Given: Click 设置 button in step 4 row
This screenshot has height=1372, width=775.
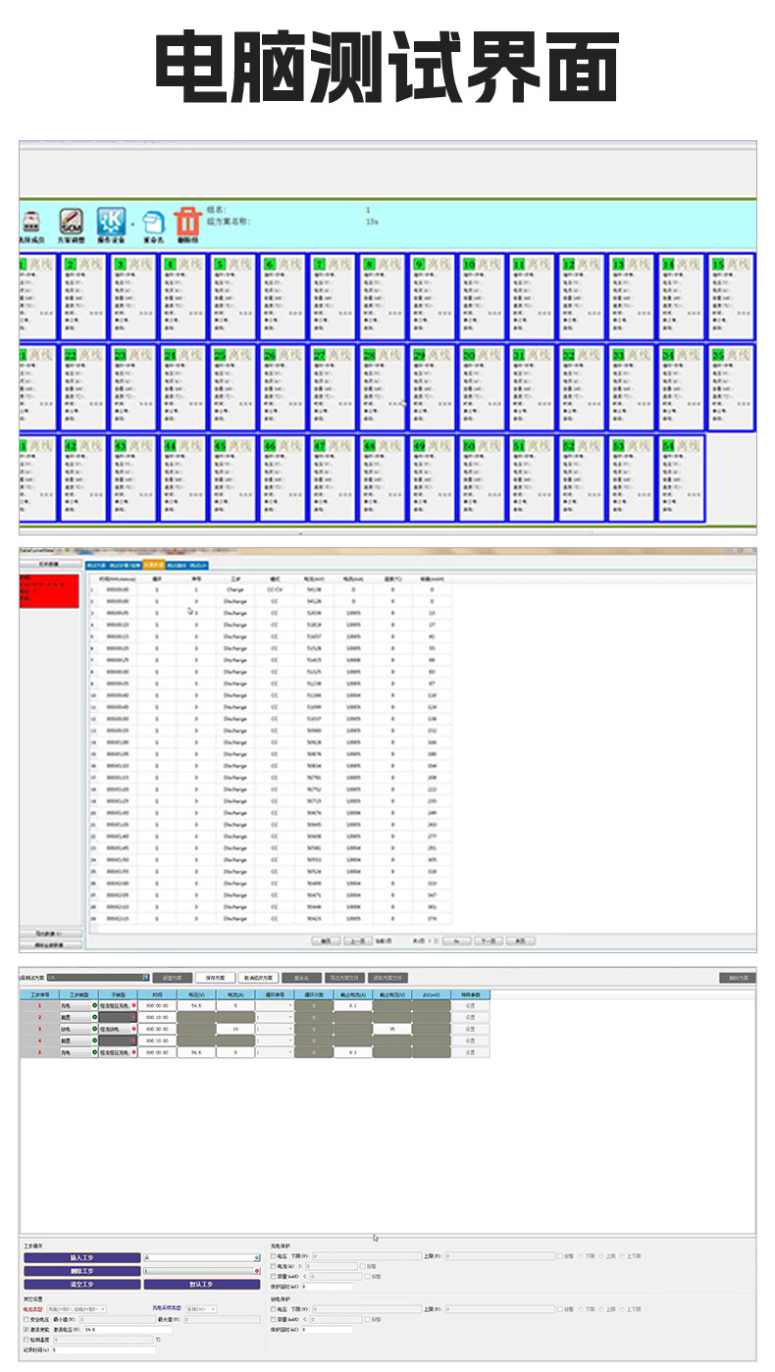Looking at the screenshot, I should pyautogui.click(x=471, y=1041).
